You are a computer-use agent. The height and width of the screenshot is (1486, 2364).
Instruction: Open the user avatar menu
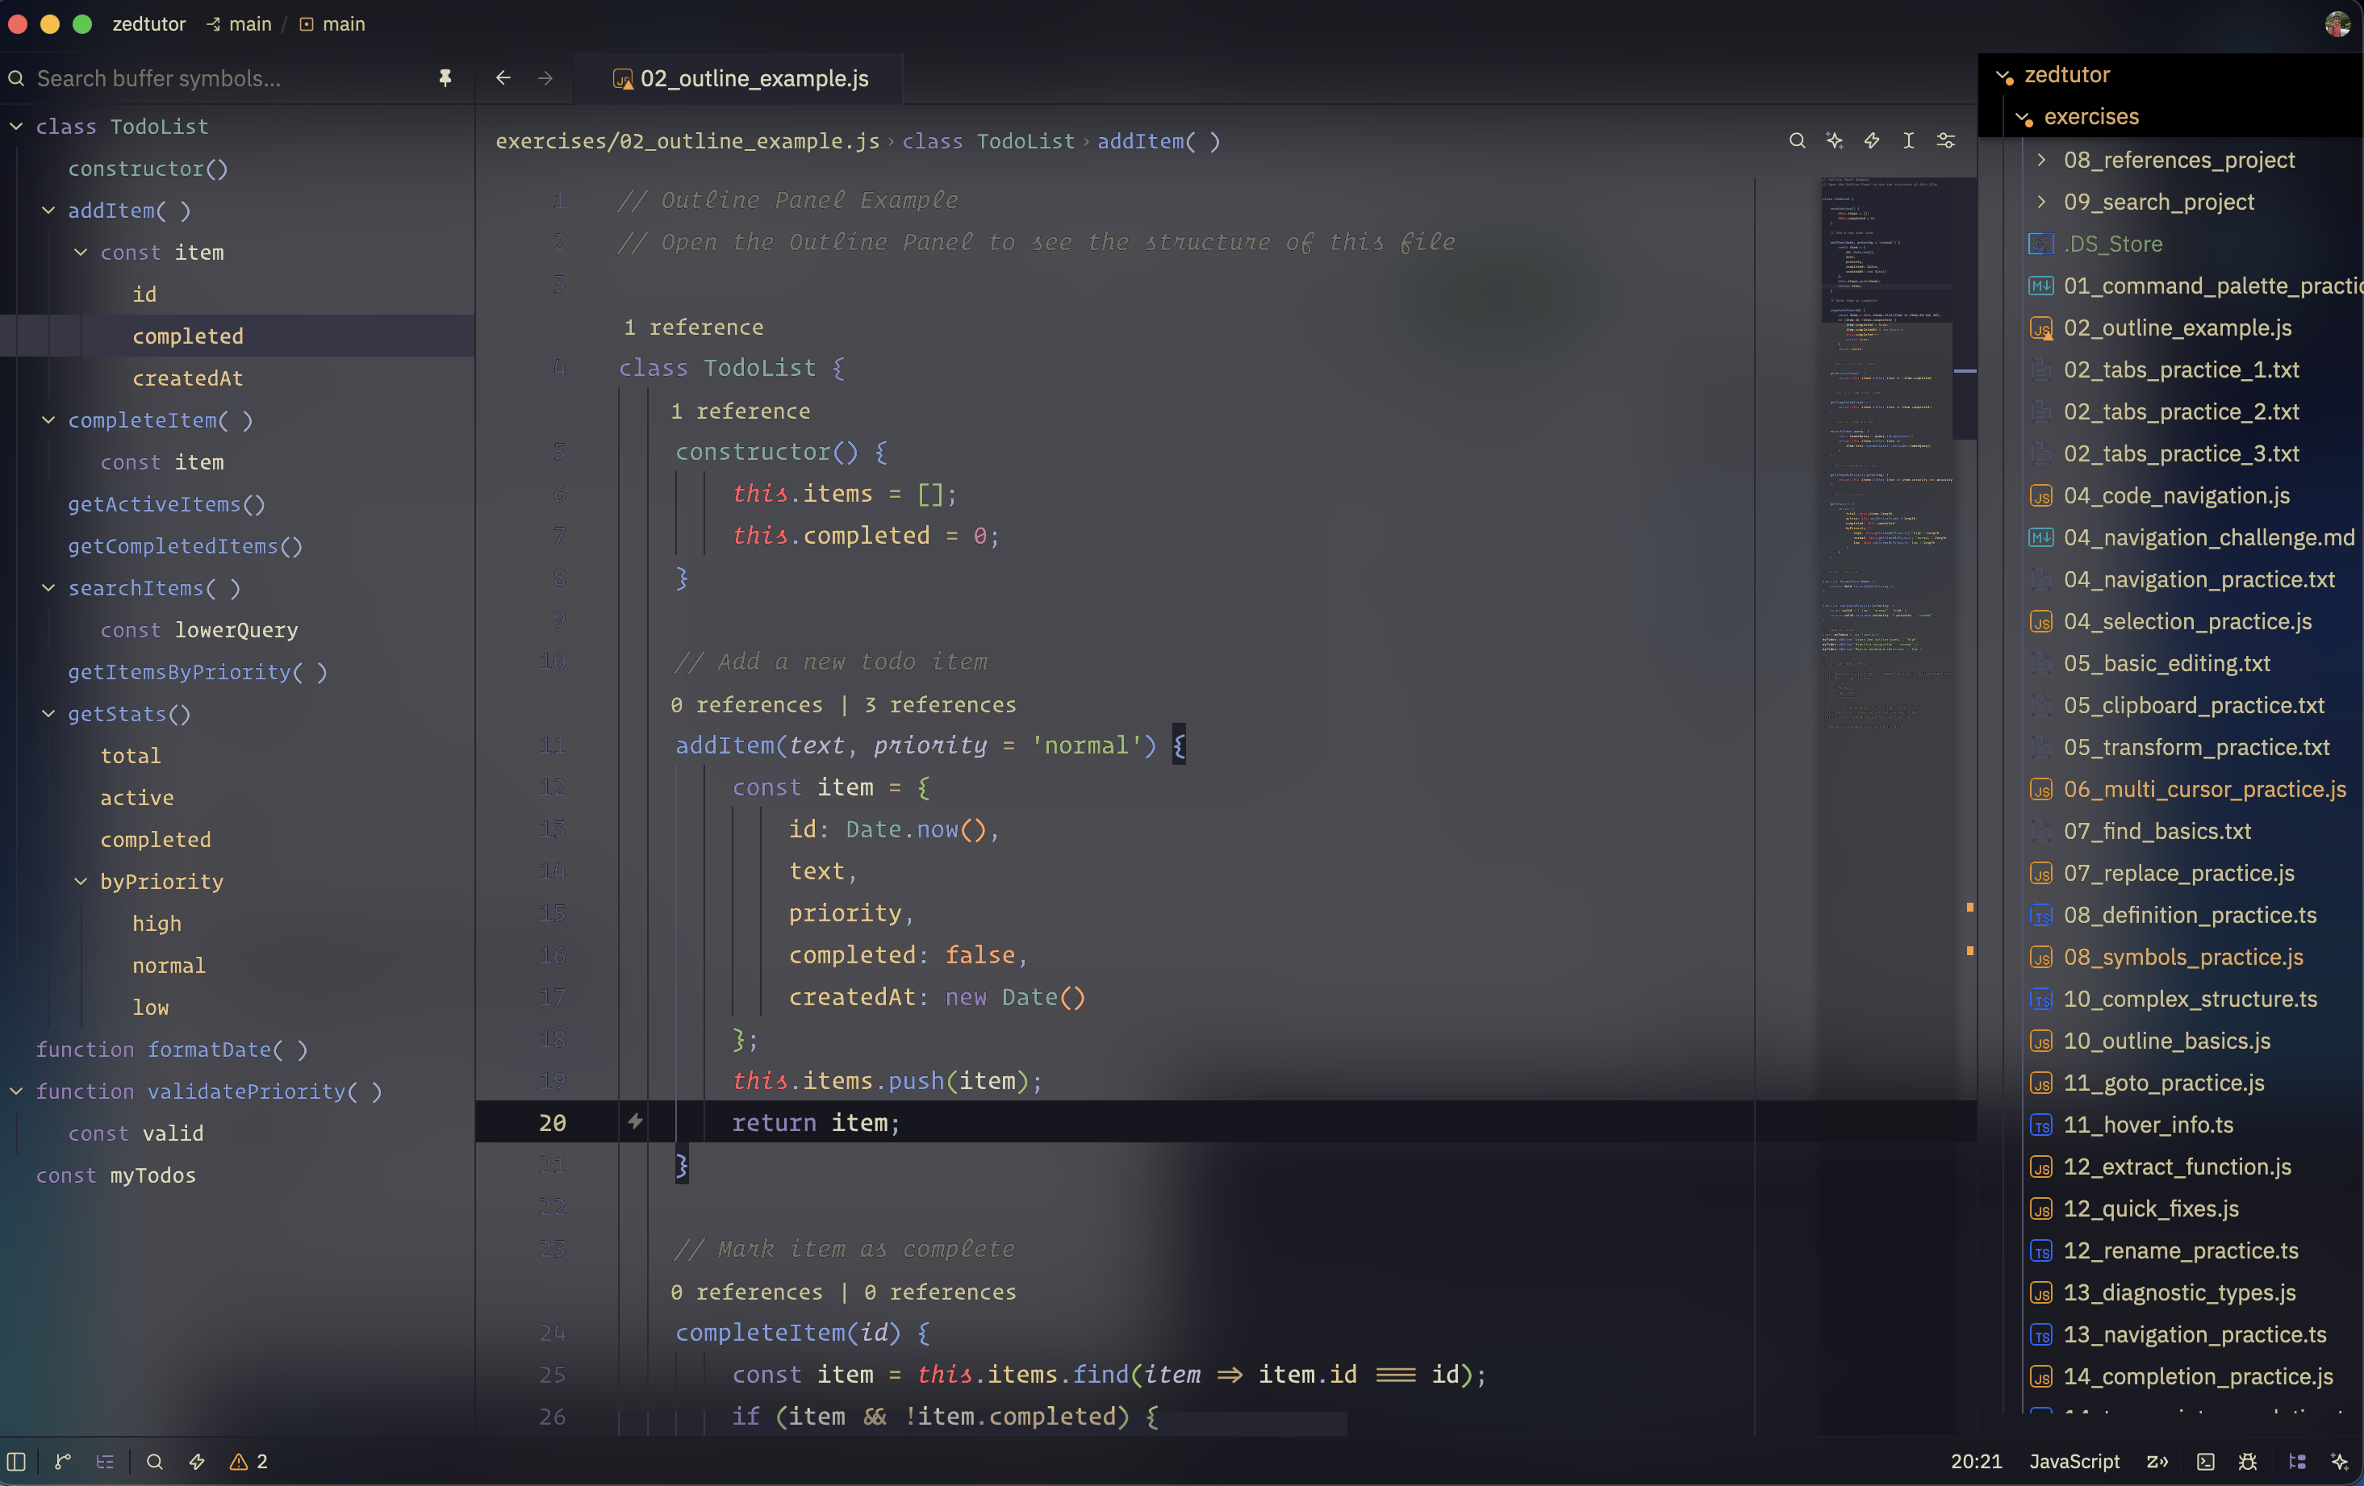pyautogui.click(x=2337, y=23)
